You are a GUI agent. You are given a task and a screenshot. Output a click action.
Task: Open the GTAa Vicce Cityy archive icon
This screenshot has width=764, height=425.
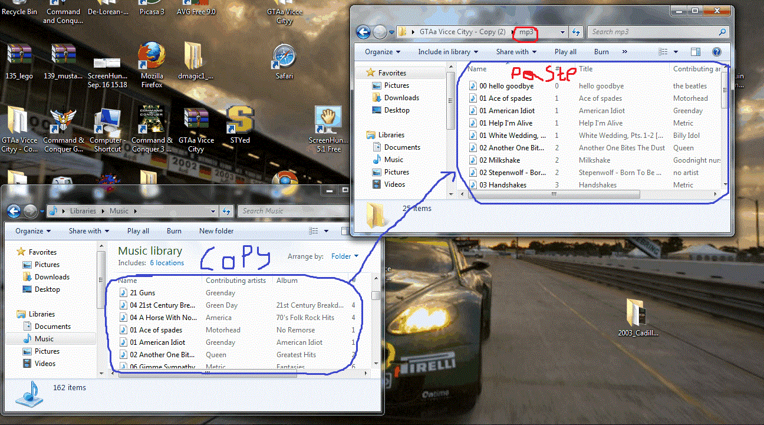(x=196, y=129)
